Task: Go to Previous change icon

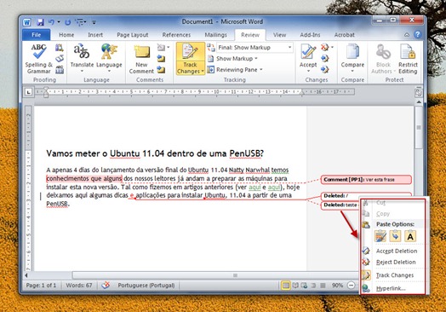Action: click(x=324, y=59)
